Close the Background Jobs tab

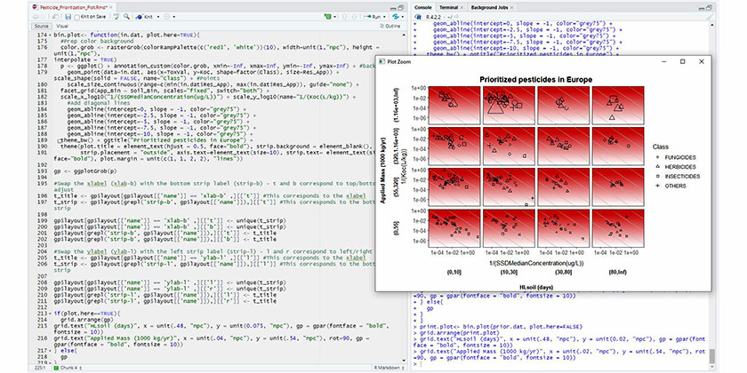point(512,8)
